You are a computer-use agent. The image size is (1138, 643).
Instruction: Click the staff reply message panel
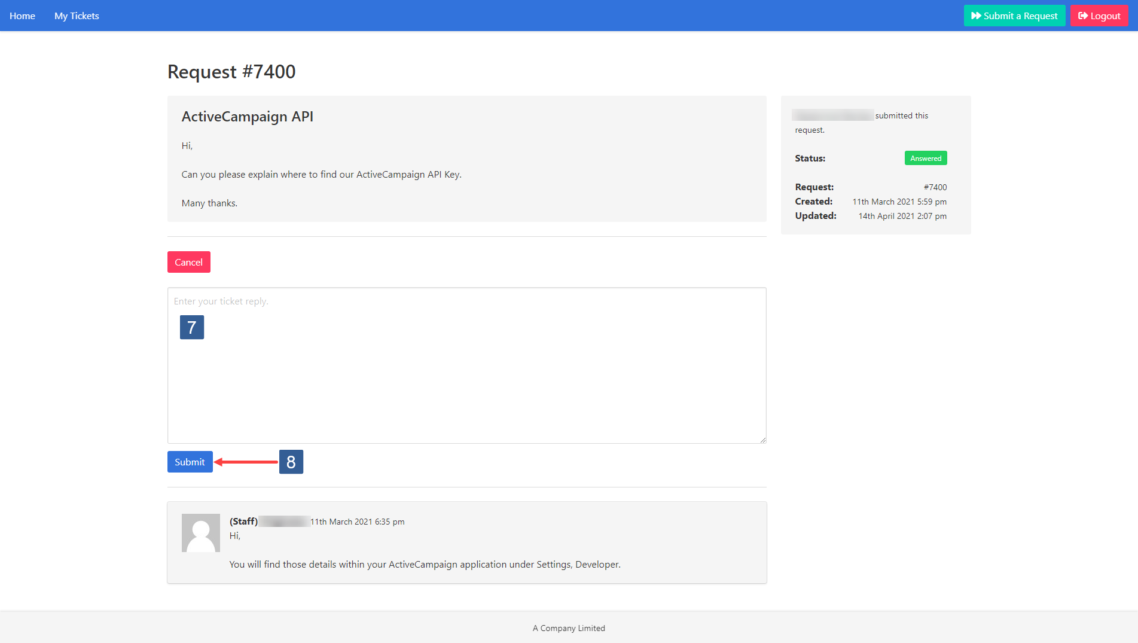466,542
